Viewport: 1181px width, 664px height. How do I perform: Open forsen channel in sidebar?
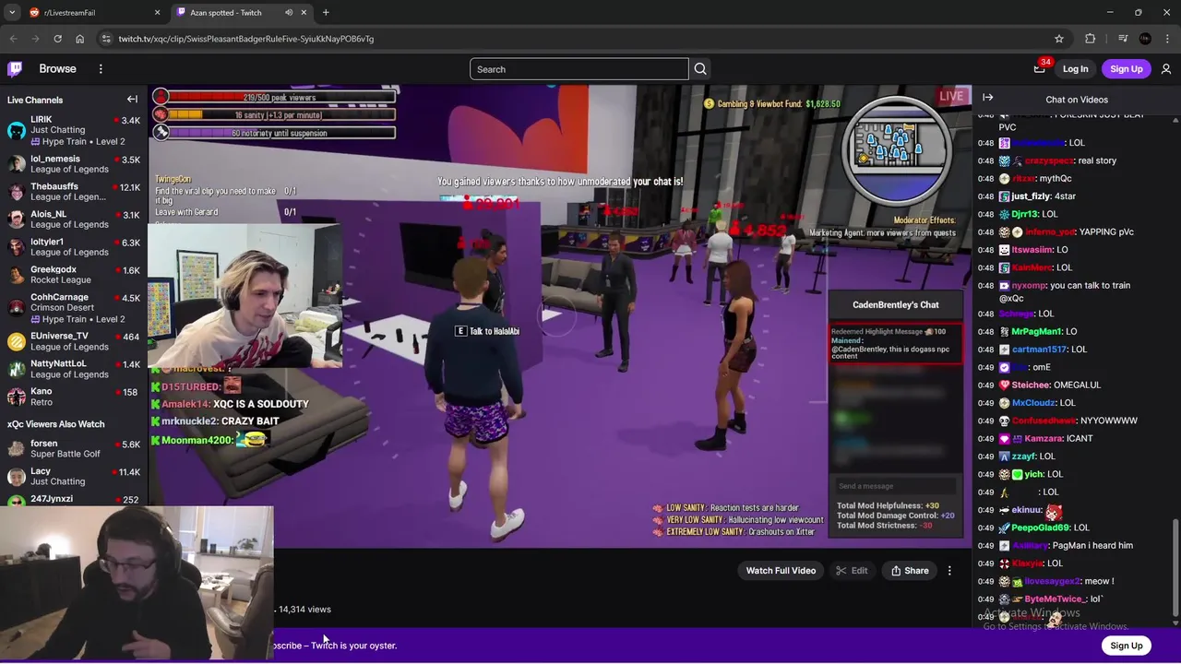[x=74, y=448]
